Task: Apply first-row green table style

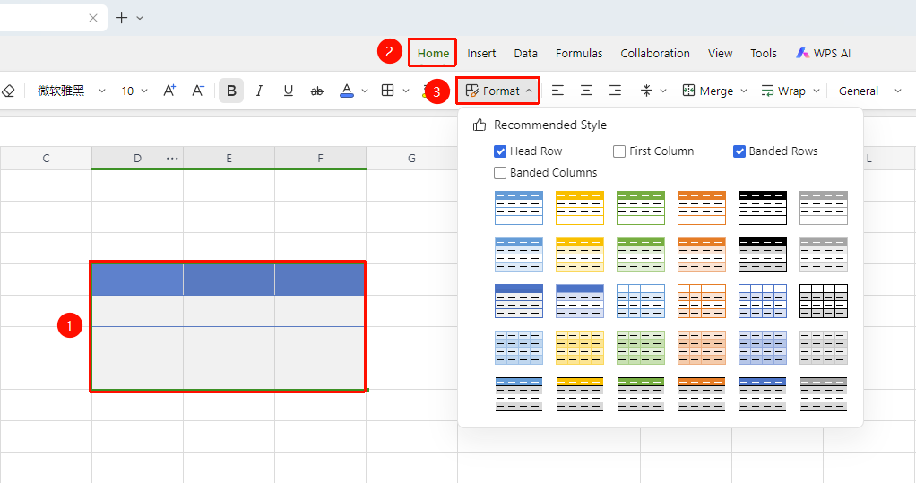Action: [641, 208]
